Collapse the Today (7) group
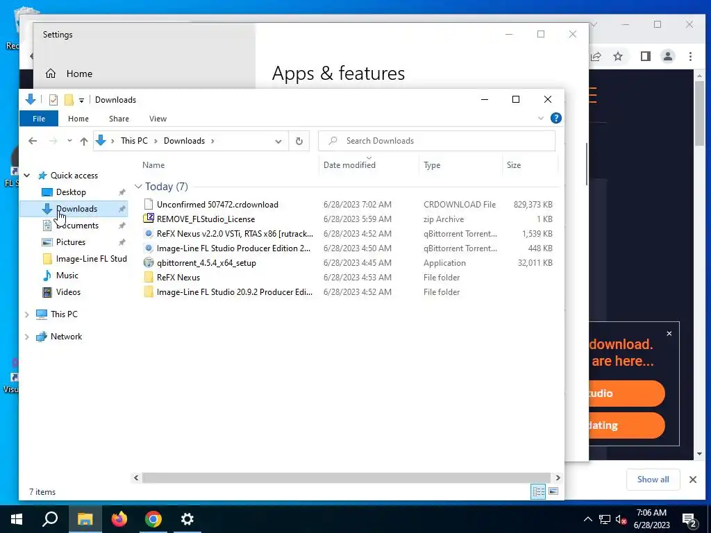 pyautogui.click(x=138, y=187)
